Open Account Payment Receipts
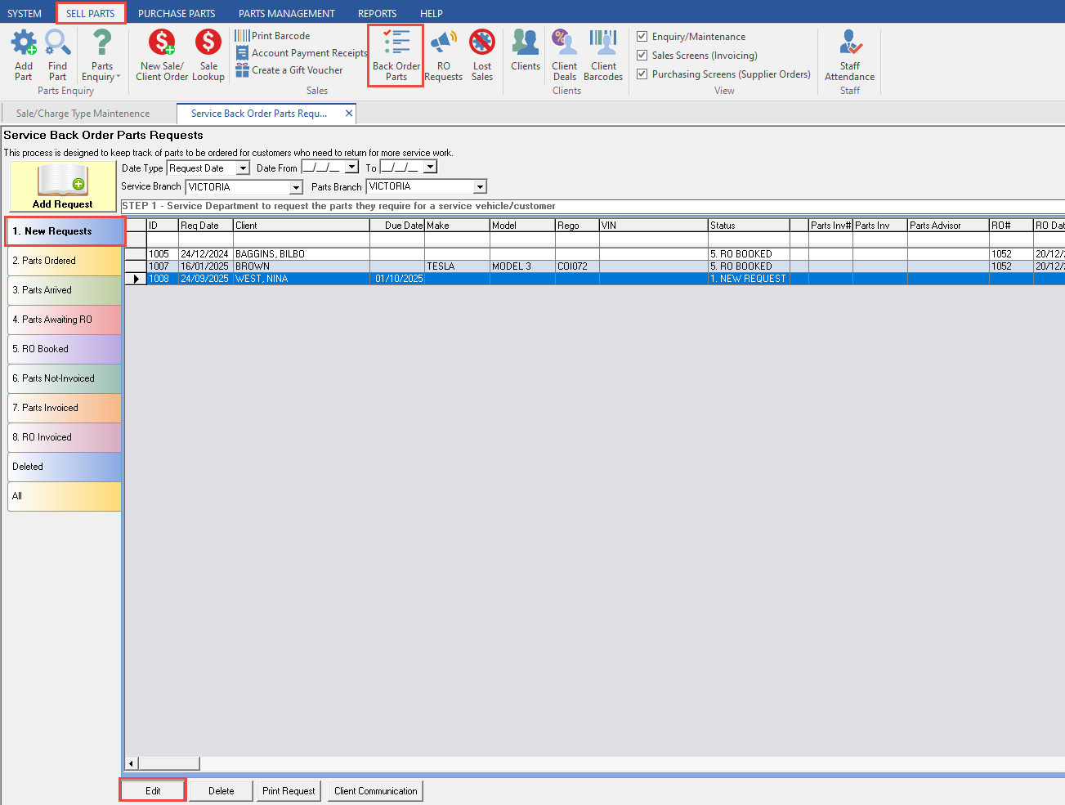Viewport: 1065px width, 805px height. click(x=302, y=53)
